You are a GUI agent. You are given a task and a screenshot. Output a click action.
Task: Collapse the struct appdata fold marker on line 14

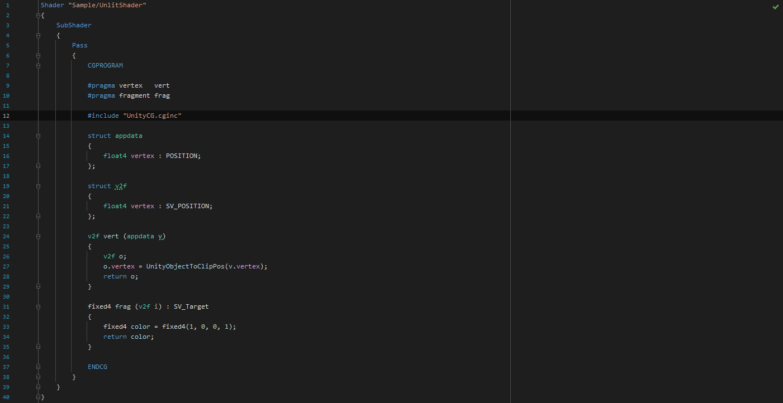coord(38,136)
